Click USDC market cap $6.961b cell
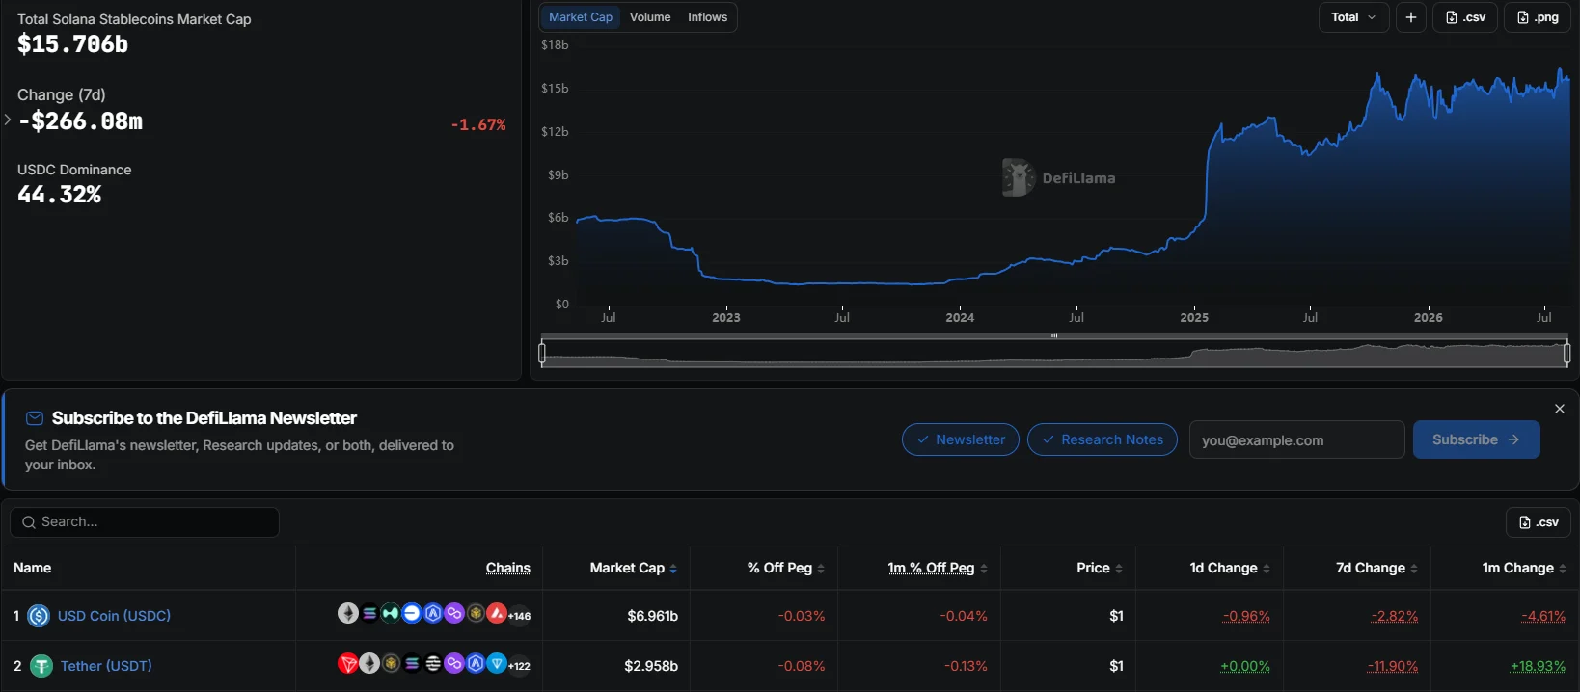1580x692 pixels. click(653, 616)
